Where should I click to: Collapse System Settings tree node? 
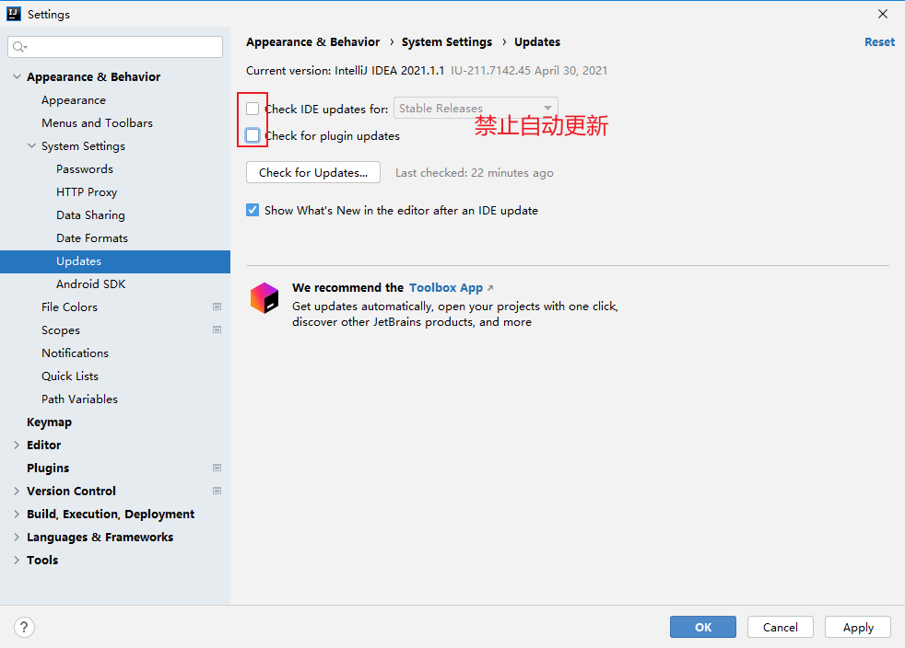point(31,145)
